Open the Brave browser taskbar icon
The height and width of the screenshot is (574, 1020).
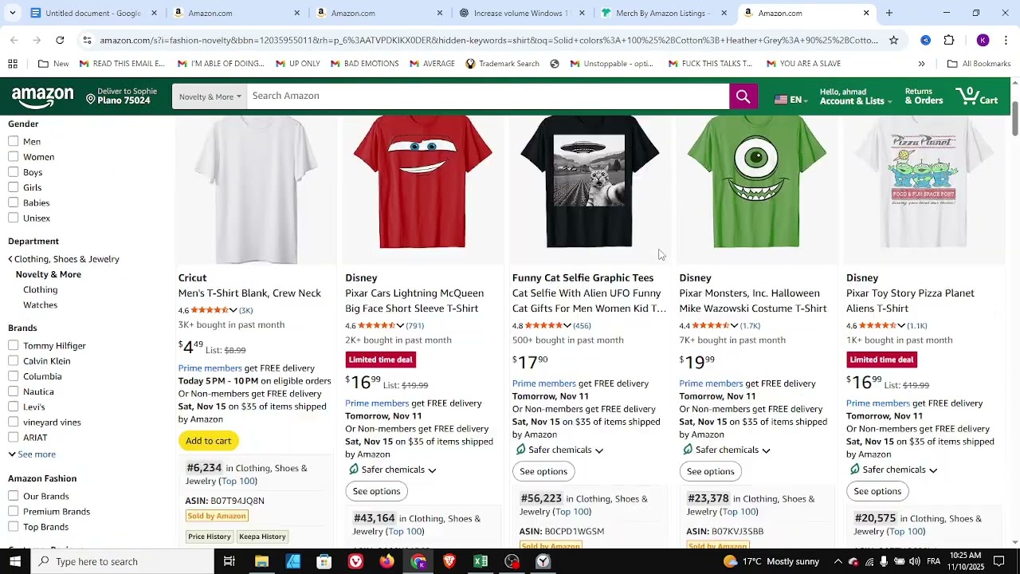(x=449, y=561)
